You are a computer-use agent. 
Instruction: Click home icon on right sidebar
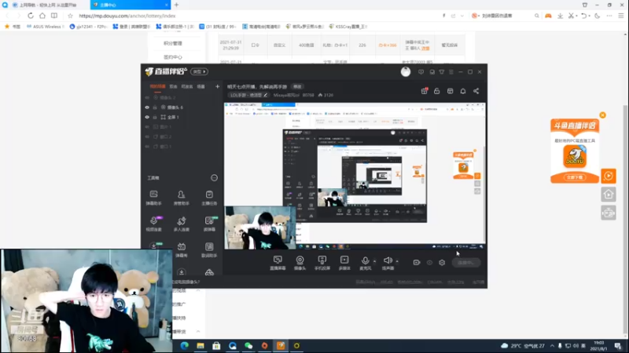tap(609, 195)
